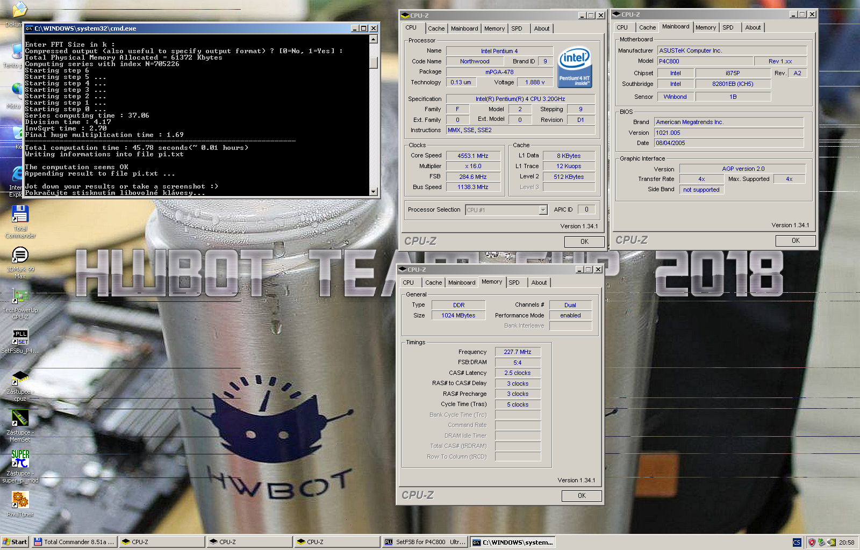Viewport: 860px width, 550px height.
Task: Select the Zástupce - cpuz shortcut icon
Action: pos(20,378)
